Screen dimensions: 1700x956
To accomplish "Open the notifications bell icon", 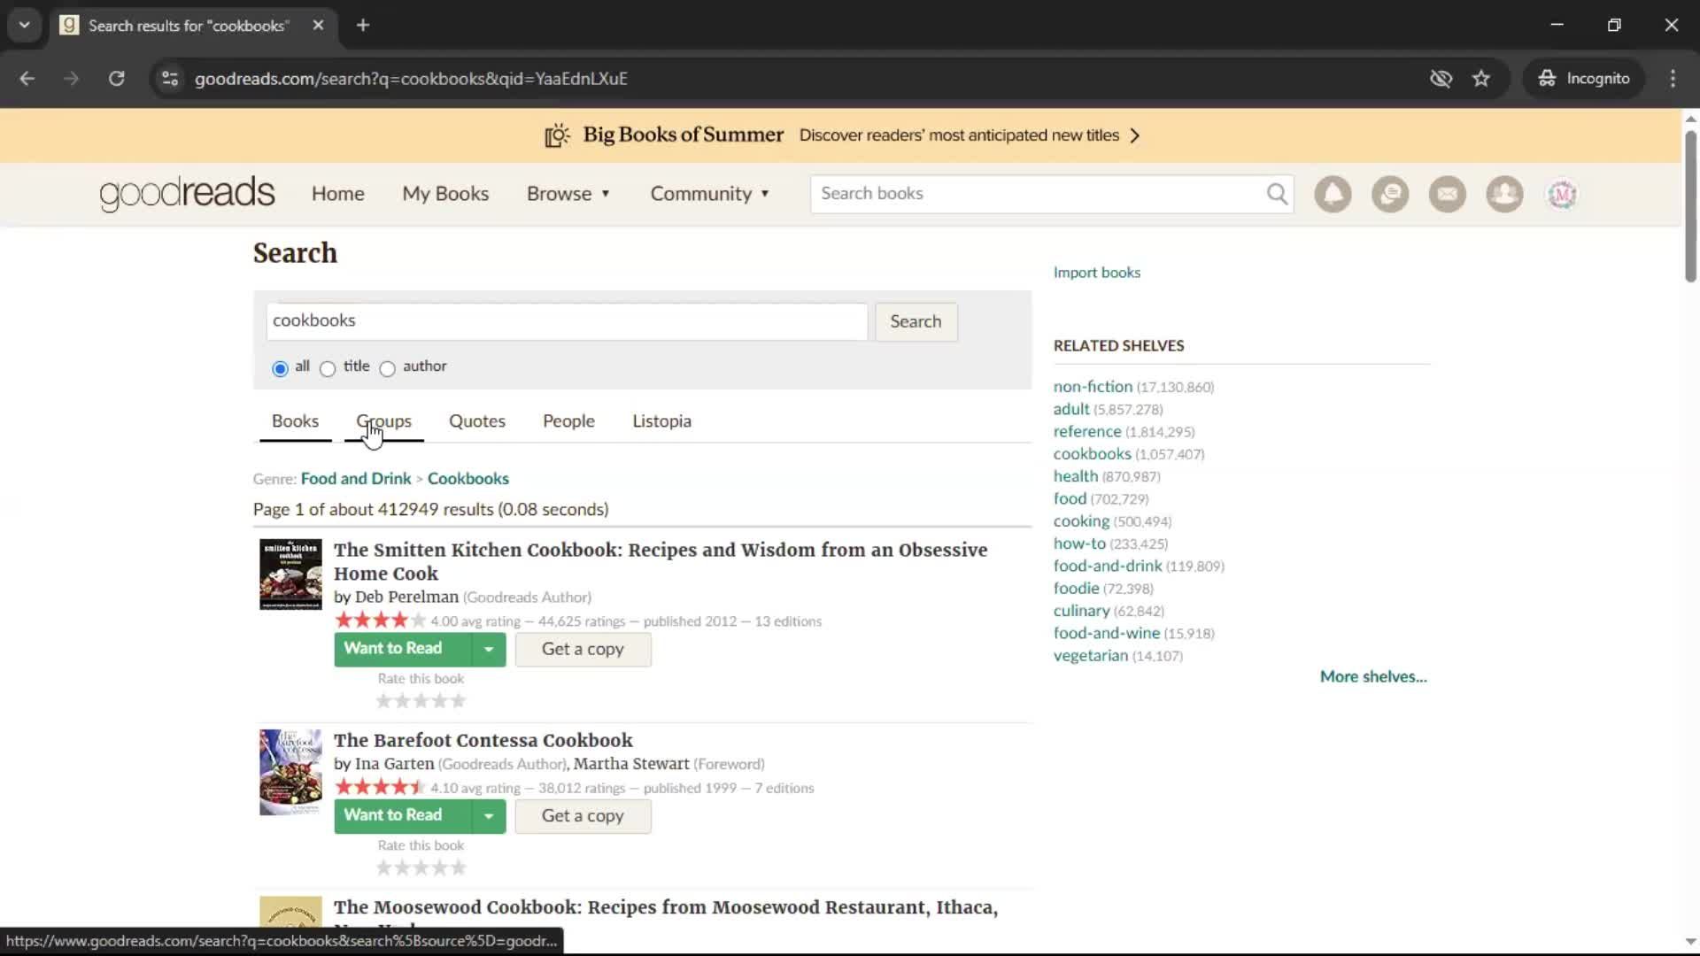I will pos(1333,194).
